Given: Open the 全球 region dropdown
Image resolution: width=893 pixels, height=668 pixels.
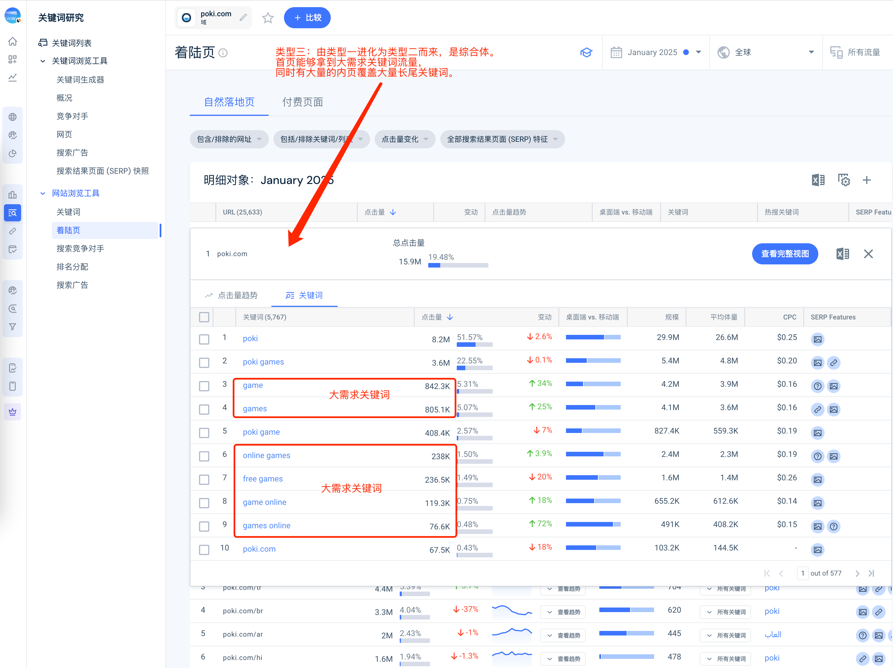Looking at the screenshot, I should click(x=766, y=52).
